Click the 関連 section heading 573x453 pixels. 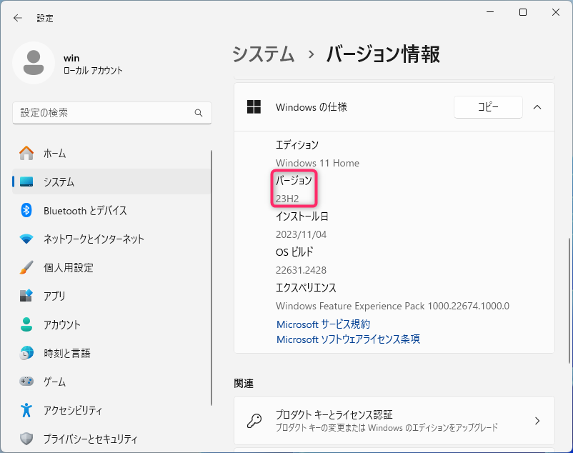[244, 383]
